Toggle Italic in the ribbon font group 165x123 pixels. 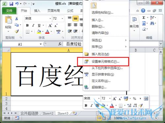[33, 25]
